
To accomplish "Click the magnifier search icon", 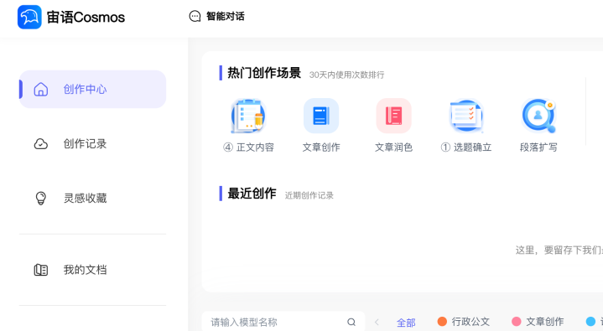I will pyautogui.click(x=351, y=322).
